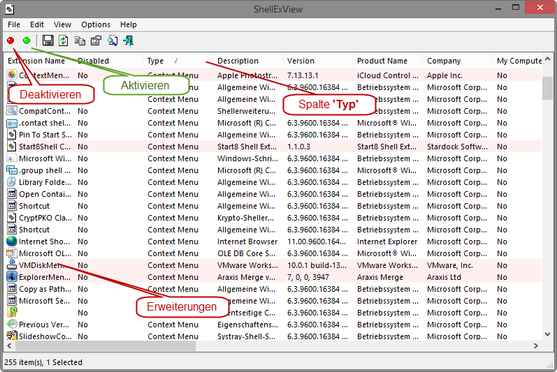Viewport: 557px width, 372px height.
Task: Open the File menu
Action: coord(14,24)
